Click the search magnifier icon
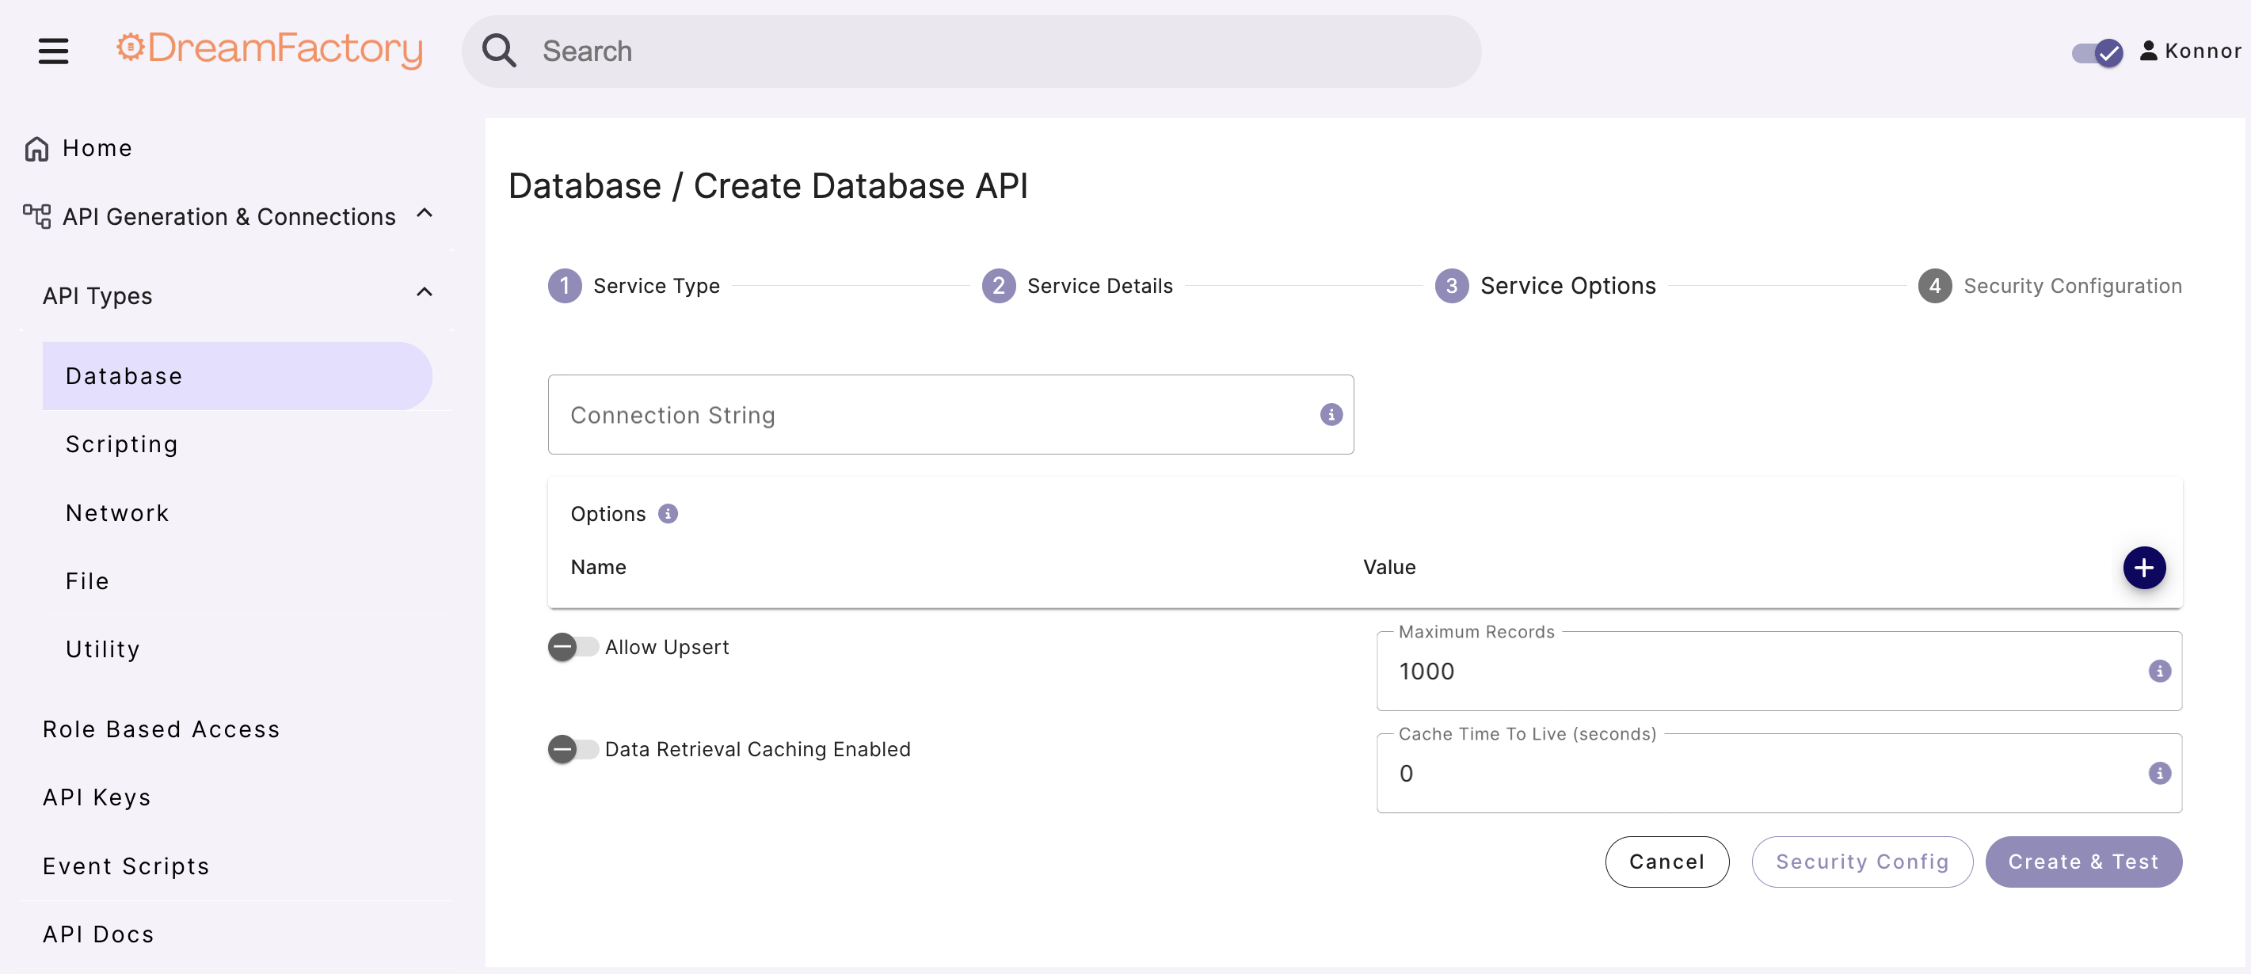This screenshot has width=2251, height=974. (499, 51)
